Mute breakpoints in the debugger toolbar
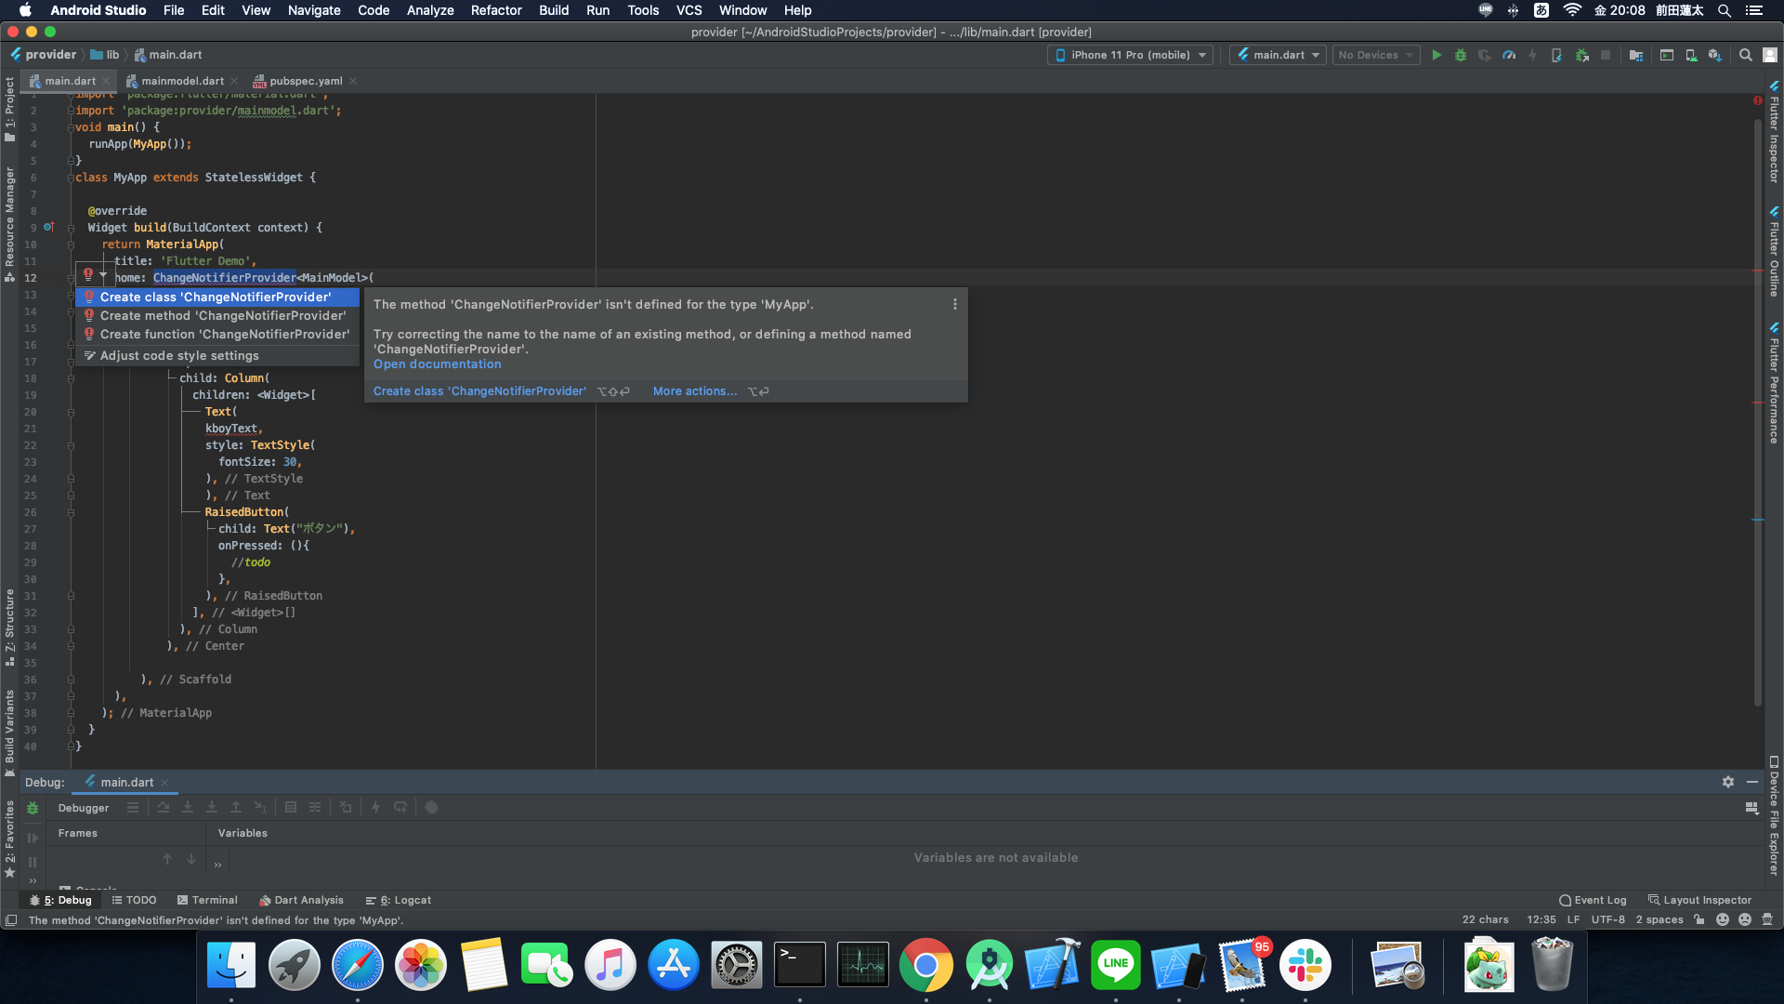Viewport: 1784px width, 1004px height. pos(431,807)
